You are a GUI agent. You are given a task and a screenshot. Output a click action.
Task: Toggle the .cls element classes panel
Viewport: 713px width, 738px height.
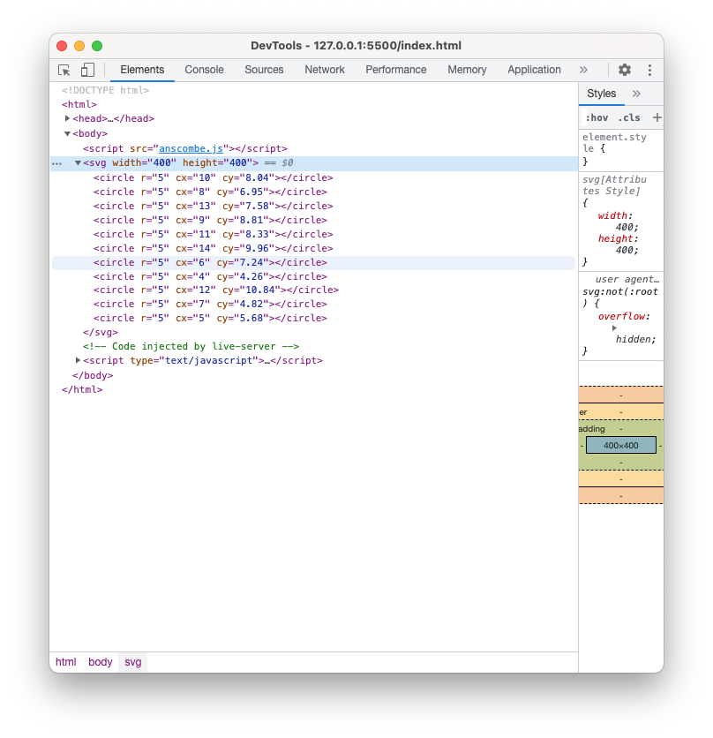coord(628,117)
